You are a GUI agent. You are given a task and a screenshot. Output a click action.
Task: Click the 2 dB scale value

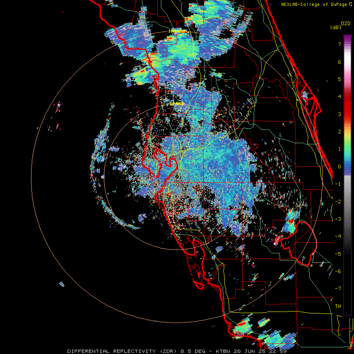click(x=339, y=132)
